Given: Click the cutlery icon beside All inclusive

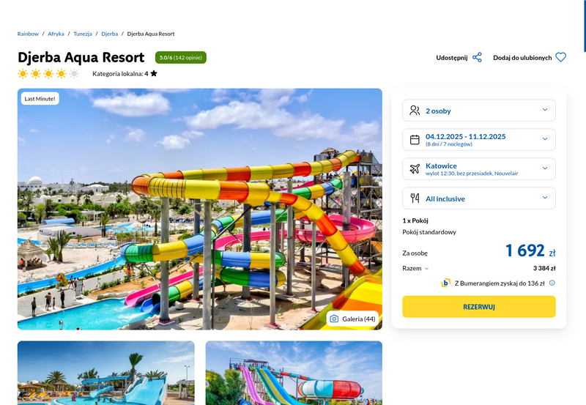Looking at the screenshot, I should [x=415, y=198].
